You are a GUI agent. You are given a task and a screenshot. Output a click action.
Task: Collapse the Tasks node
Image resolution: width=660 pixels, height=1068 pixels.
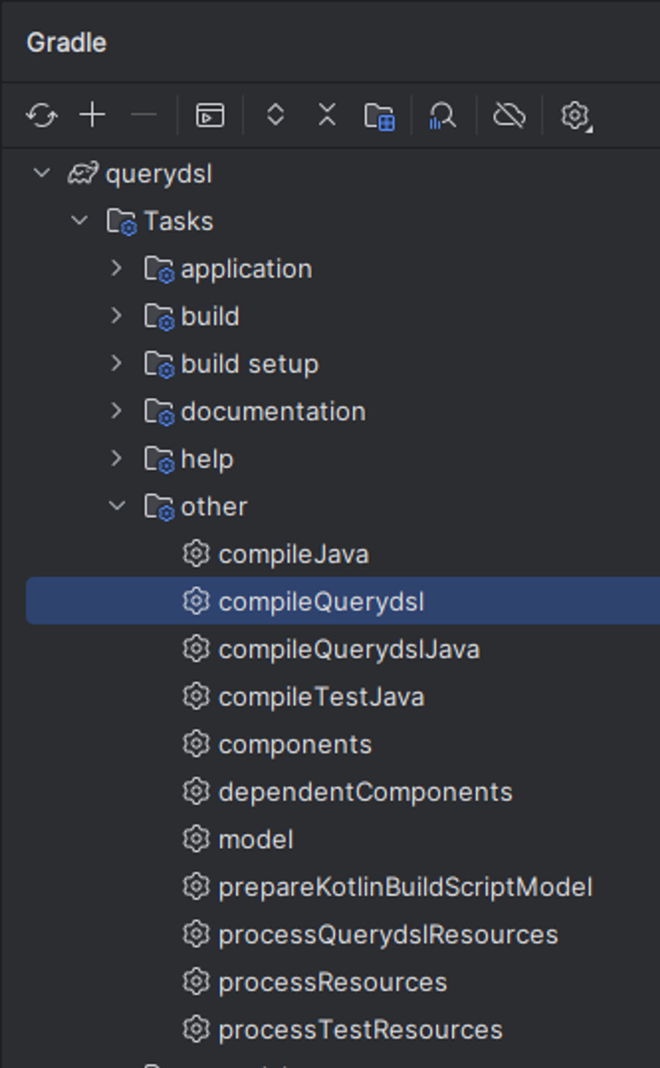coord(79,221)
